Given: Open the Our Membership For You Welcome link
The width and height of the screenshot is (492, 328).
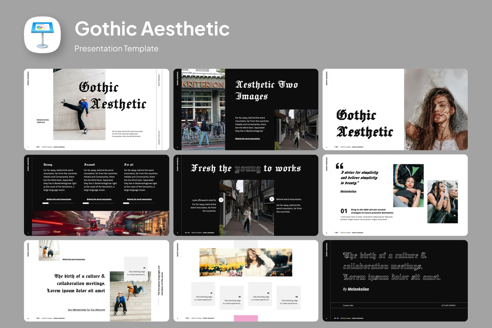Looking at the screenshot, I should 87,310.
